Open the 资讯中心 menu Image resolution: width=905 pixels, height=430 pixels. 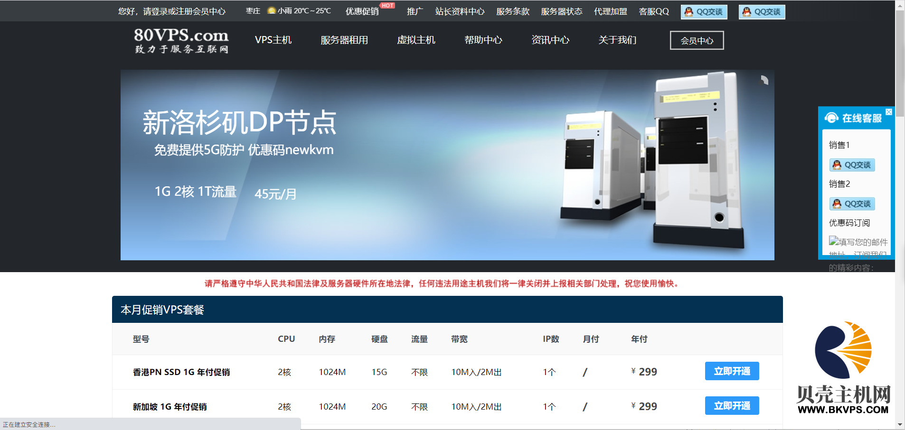(550, 40)
